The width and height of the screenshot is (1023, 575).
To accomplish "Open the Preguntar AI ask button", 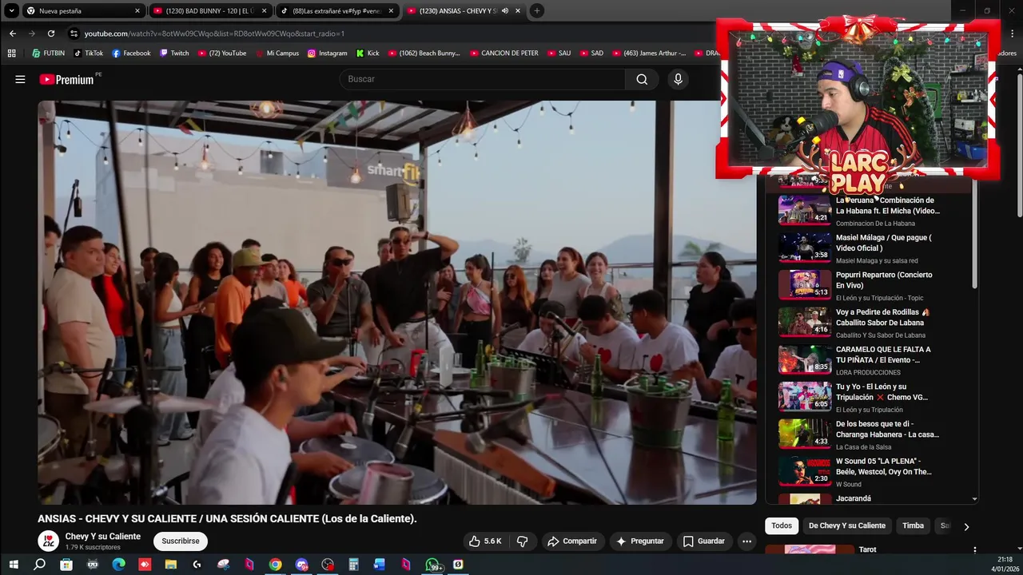I will pos(639,541).
